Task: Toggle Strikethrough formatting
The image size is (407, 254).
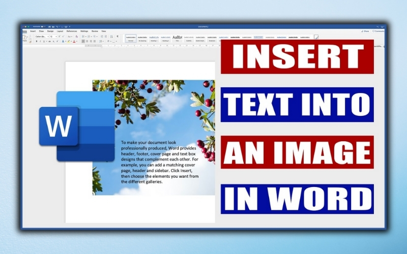Action: [49, 41]
